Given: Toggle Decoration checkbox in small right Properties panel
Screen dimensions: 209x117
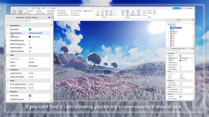Looking at the screenshot, I should coord(180,56).
